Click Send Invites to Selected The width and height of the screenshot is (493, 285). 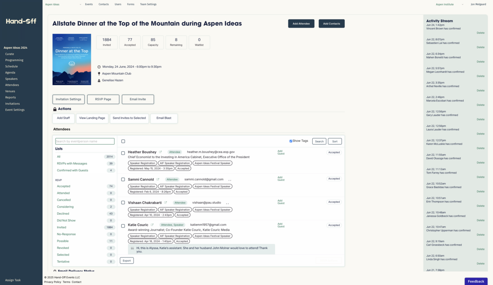(129, 118)
